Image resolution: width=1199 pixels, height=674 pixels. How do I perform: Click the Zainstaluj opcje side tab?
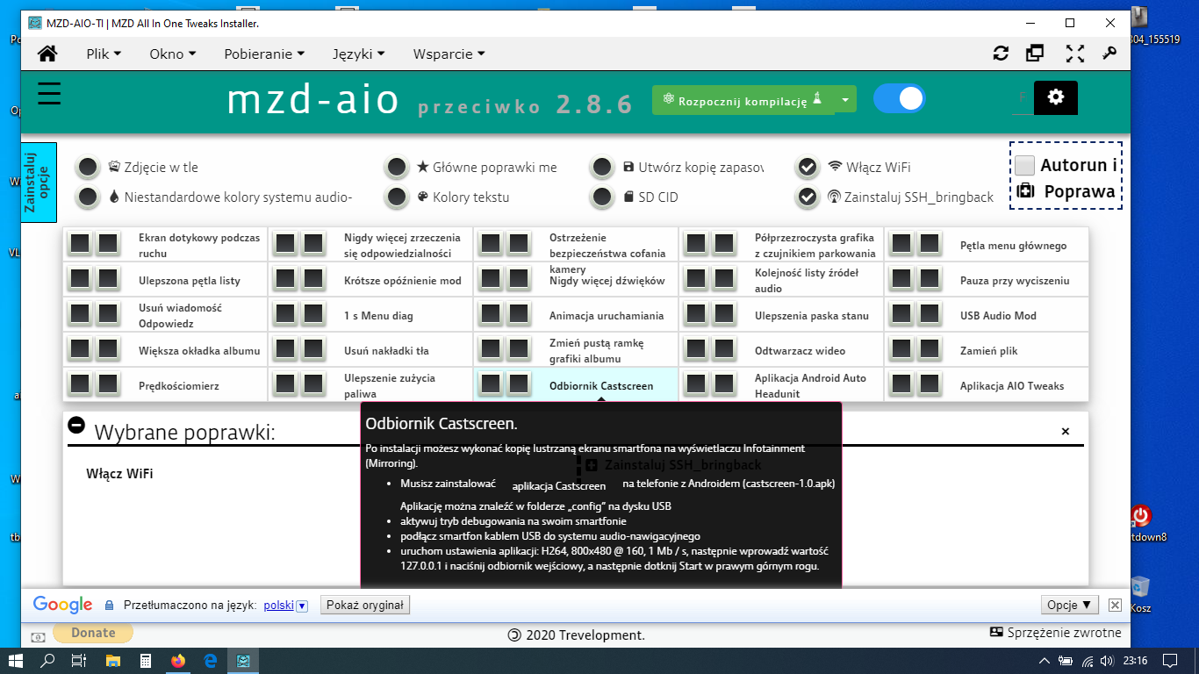tap(39, 183)
